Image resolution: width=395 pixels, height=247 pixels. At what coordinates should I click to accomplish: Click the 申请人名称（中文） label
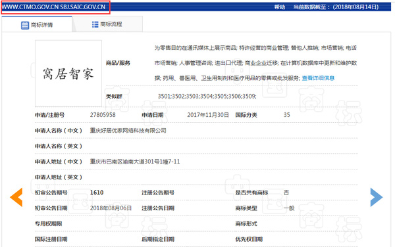(x=59, y=131)
